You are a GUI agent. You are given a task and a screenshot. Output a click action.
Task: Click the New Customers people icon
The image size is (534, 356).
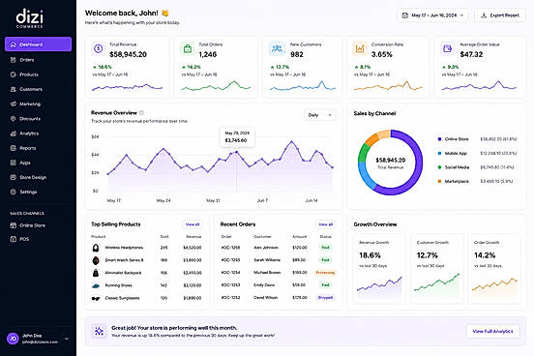277,48
